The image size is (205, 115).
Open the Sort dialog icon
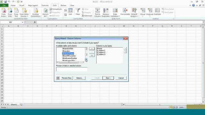(70, 12)
